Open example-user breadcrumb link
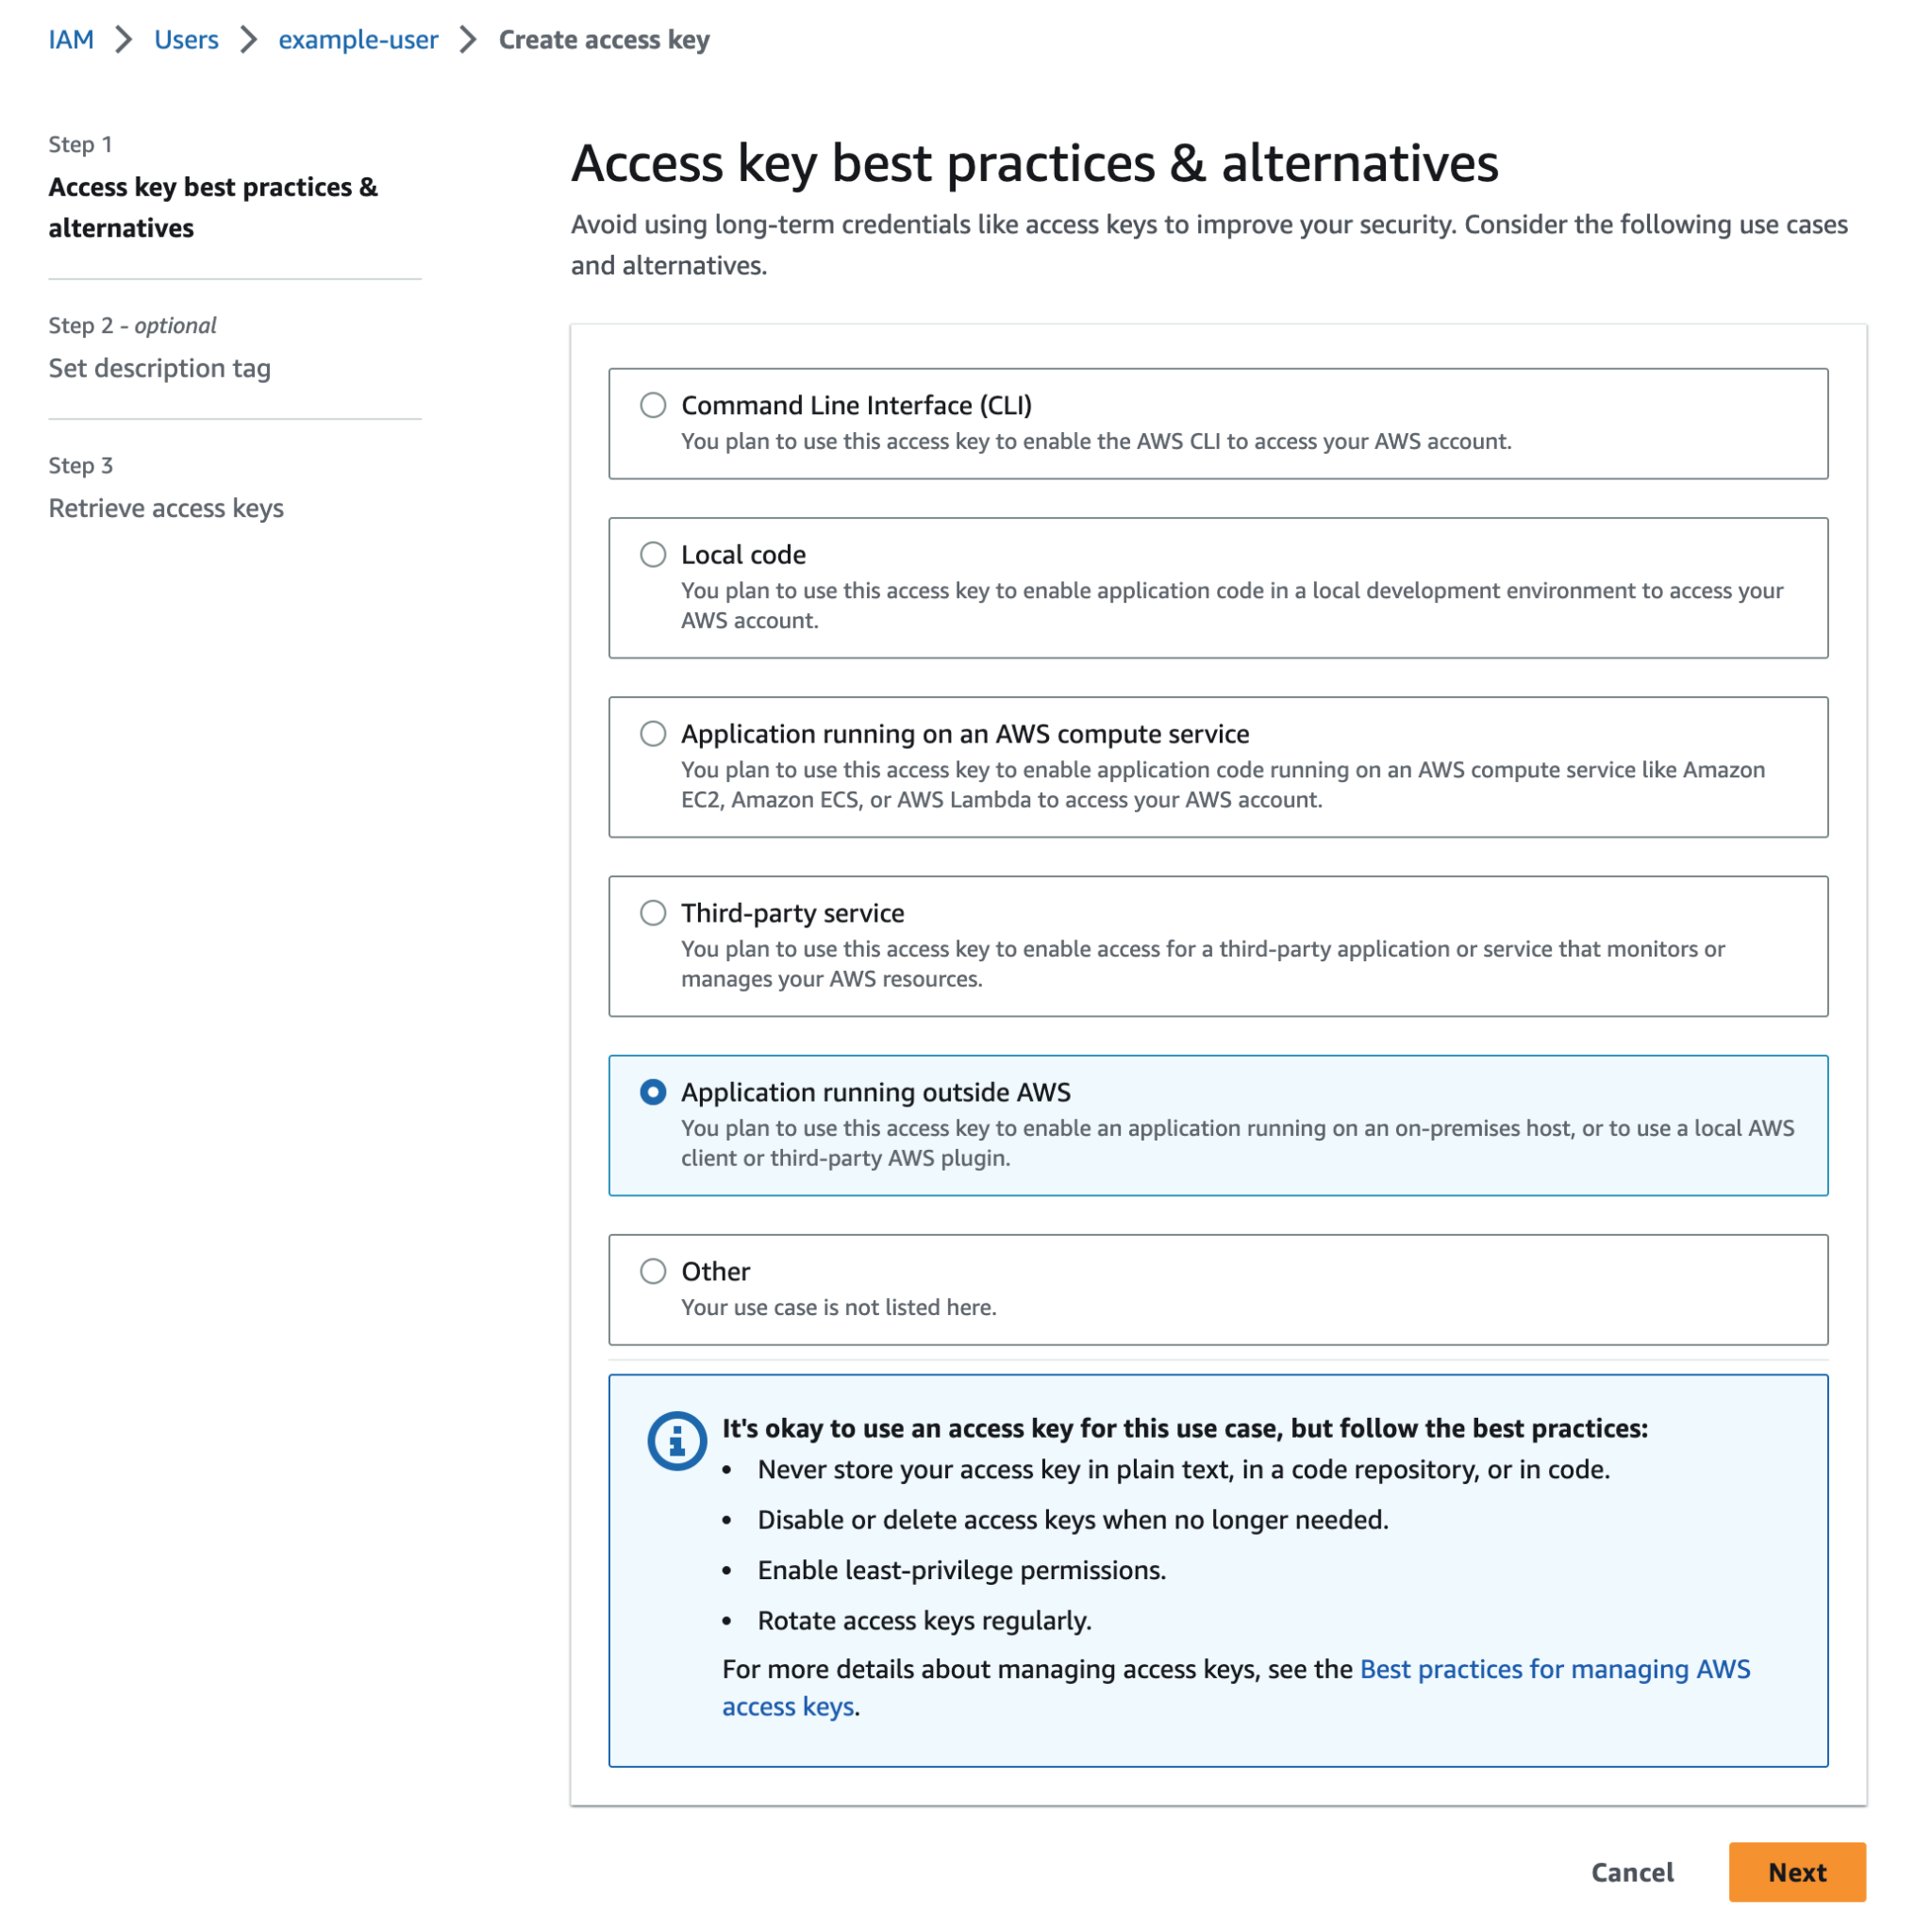This screenshot has width=1915, height=1932. [358, 40]
